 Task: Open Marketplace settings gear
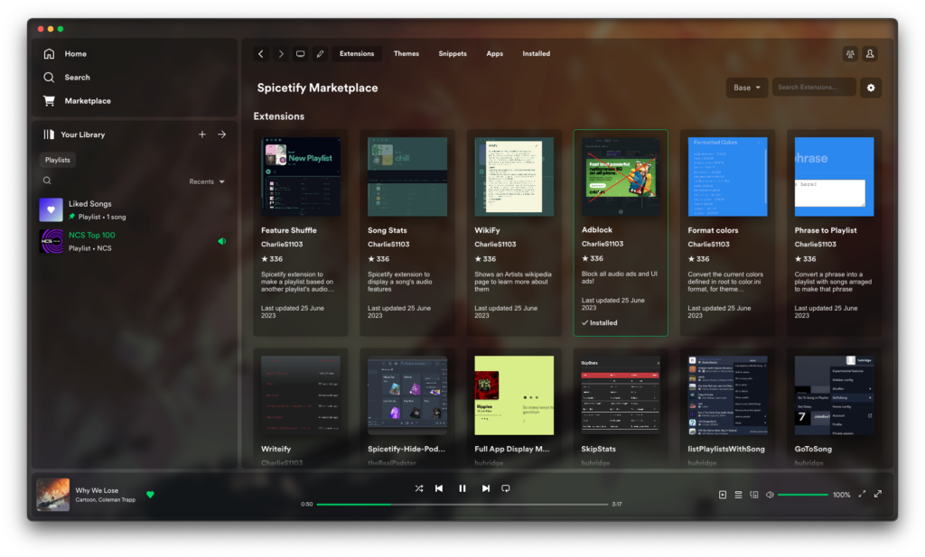tap(871, 88)
